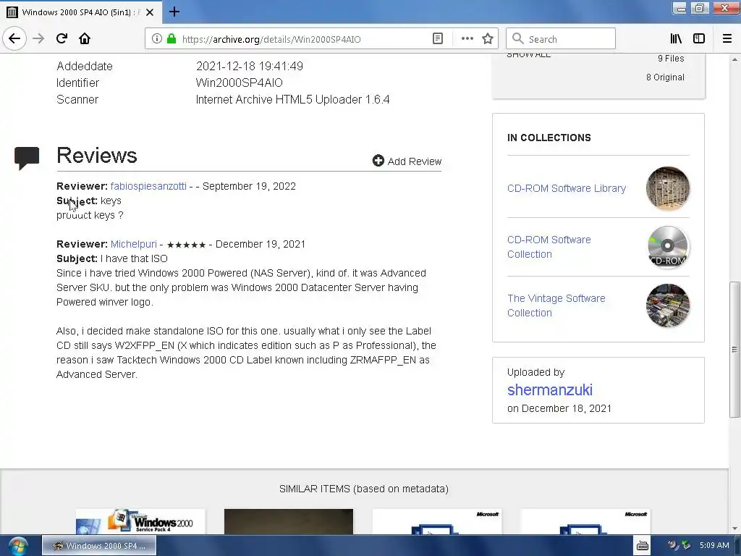Click the Add Review plus icon
This screenshot has width=741, height=556.
pos(378,161)
